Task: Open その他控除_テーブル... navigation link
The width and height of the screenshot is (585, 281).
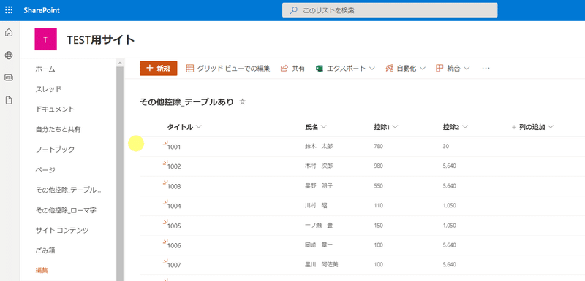Action: [68, 190]
